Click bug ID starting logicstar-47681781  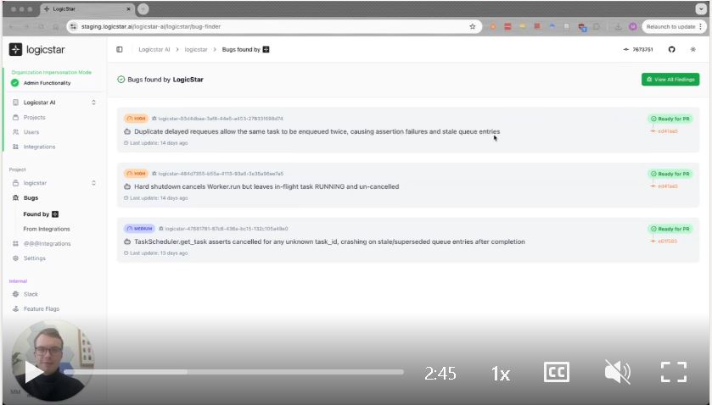click(226, 229)
